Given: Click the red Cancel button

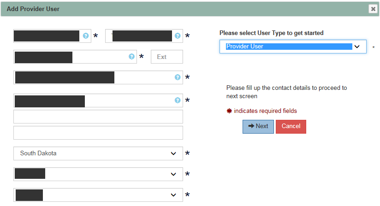Looking at the screenshot, I should (x=291, y=127).
